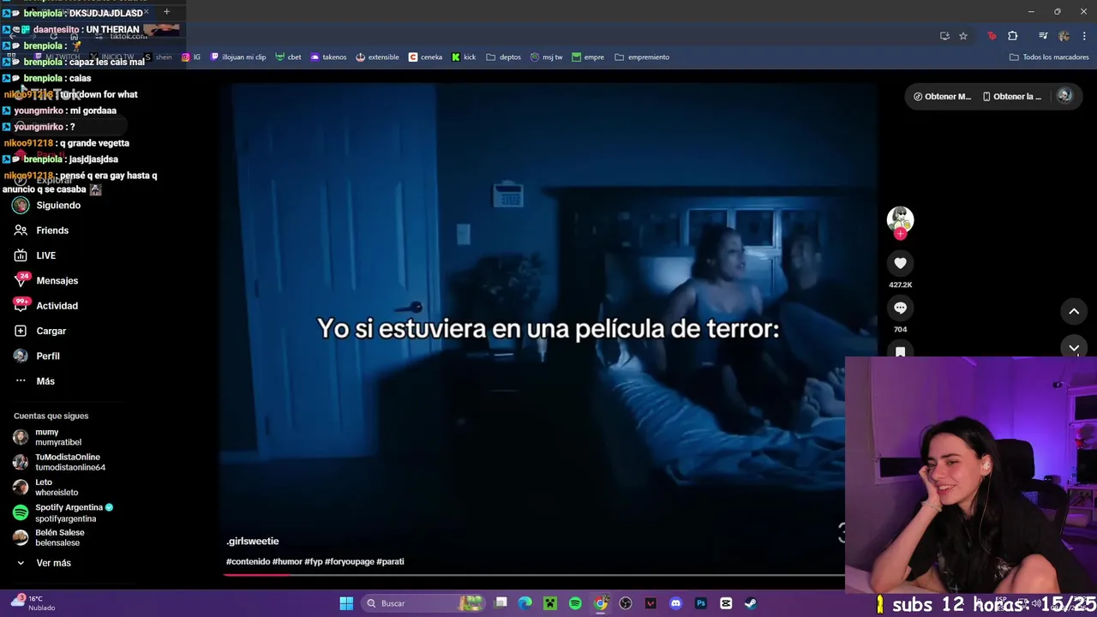Like the video with the heart icon
This screenshot has height=617, width=1097.
(900, 263)
